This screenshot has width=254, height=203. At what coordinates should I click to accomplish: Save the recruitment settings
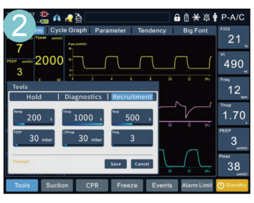click(x=116, y=164)
